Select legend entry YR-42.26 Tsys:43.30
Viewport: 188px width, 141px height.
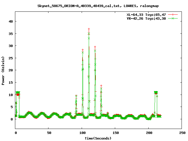coord(146,19)
